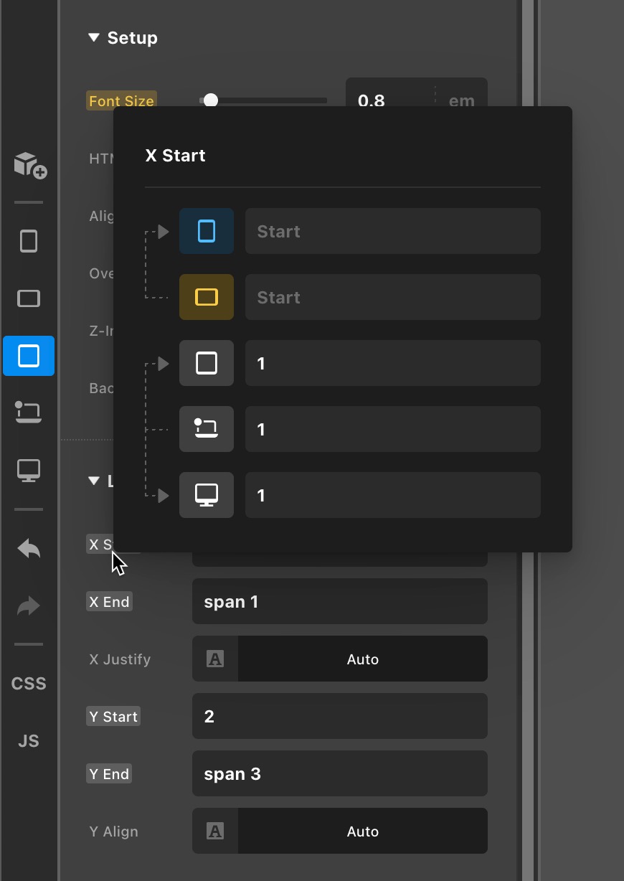Select the desktop breakpoint in sidebar
Screen dimensions: 624x881
coord(29,471)
